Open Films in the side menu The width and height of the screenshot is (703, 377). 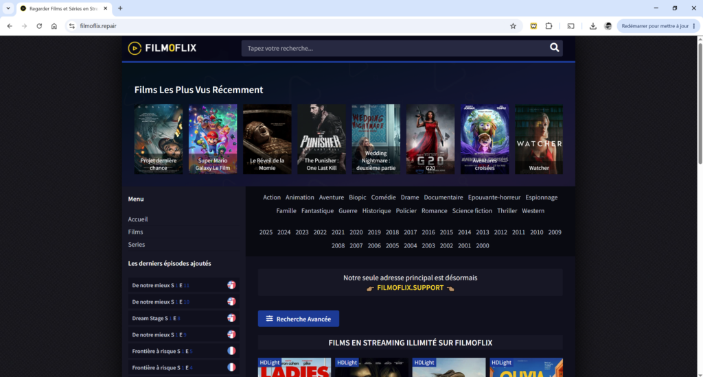[x=135, y=232]
